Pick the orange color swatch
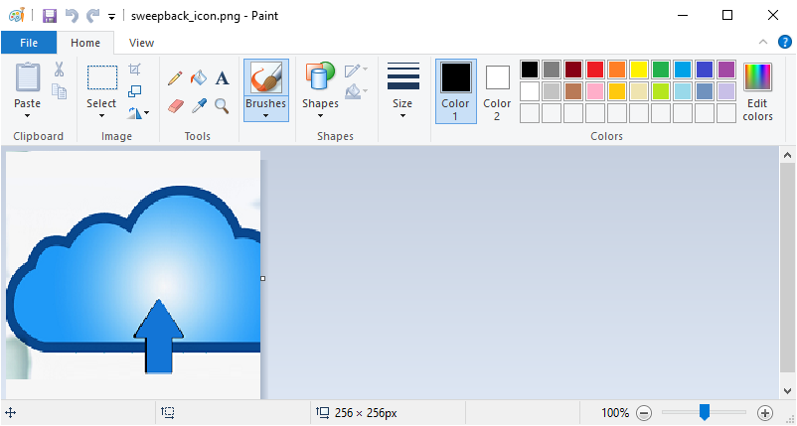The height and width of the screenshot is (426, 797). tap(616, 70)
